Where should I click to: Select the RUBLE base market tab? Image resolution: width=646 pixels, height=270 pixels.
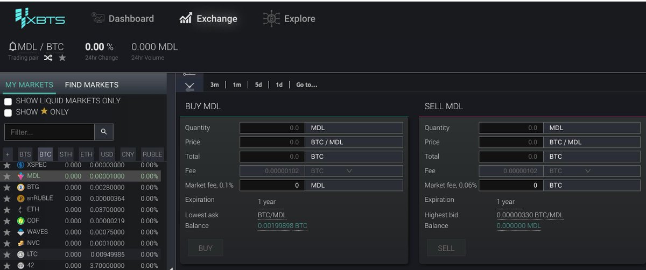[152, 154]
